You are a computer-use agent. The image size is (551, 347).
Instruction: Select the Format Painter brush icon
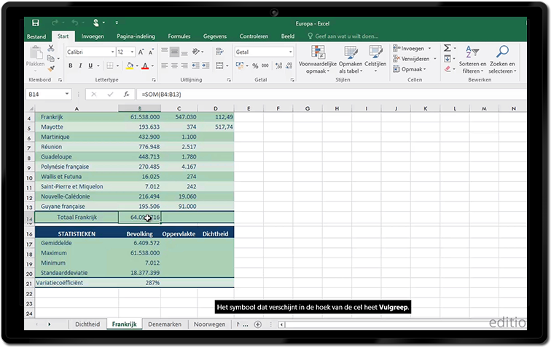[x=51, y=69]
